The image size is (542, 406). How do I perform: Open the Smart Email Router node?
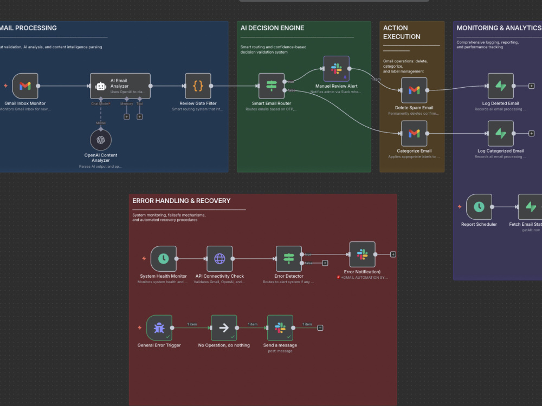[x=272, y=86]
